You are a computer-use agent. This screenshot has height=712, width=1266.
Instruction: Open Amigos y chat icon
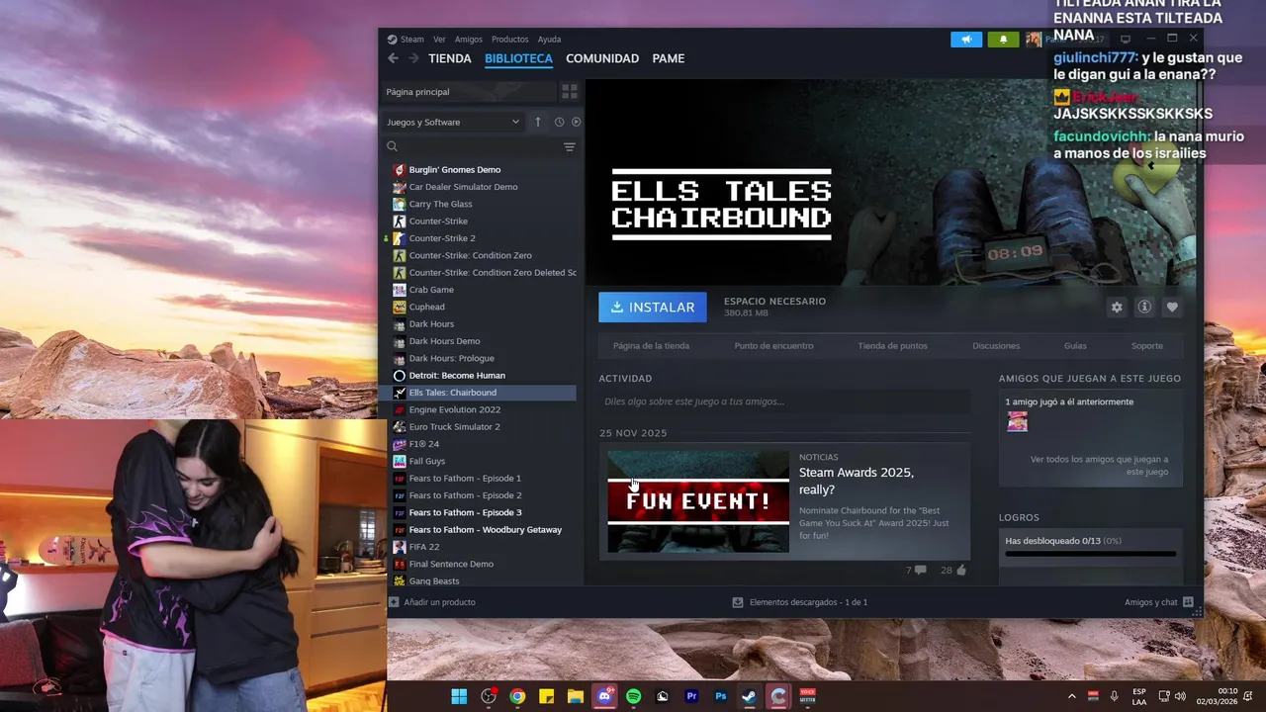click(x=1188, y=602)
